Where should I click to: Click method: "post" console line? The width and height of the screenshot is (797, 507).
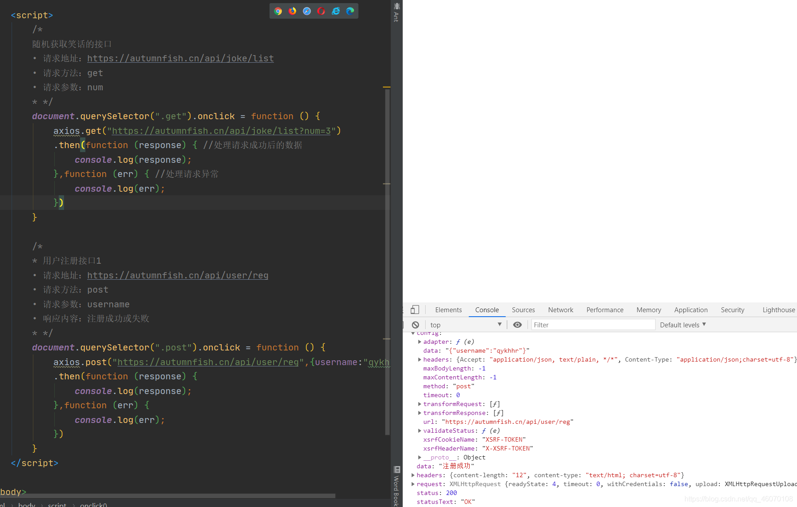(449, 386)
